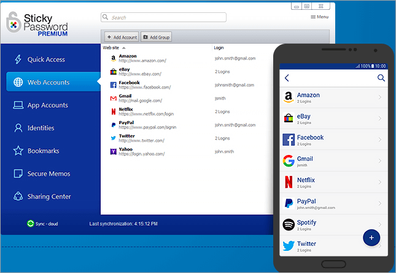Click https://www.facebook.com/ URL
This screenshot has height=273, width=396.
145,87
